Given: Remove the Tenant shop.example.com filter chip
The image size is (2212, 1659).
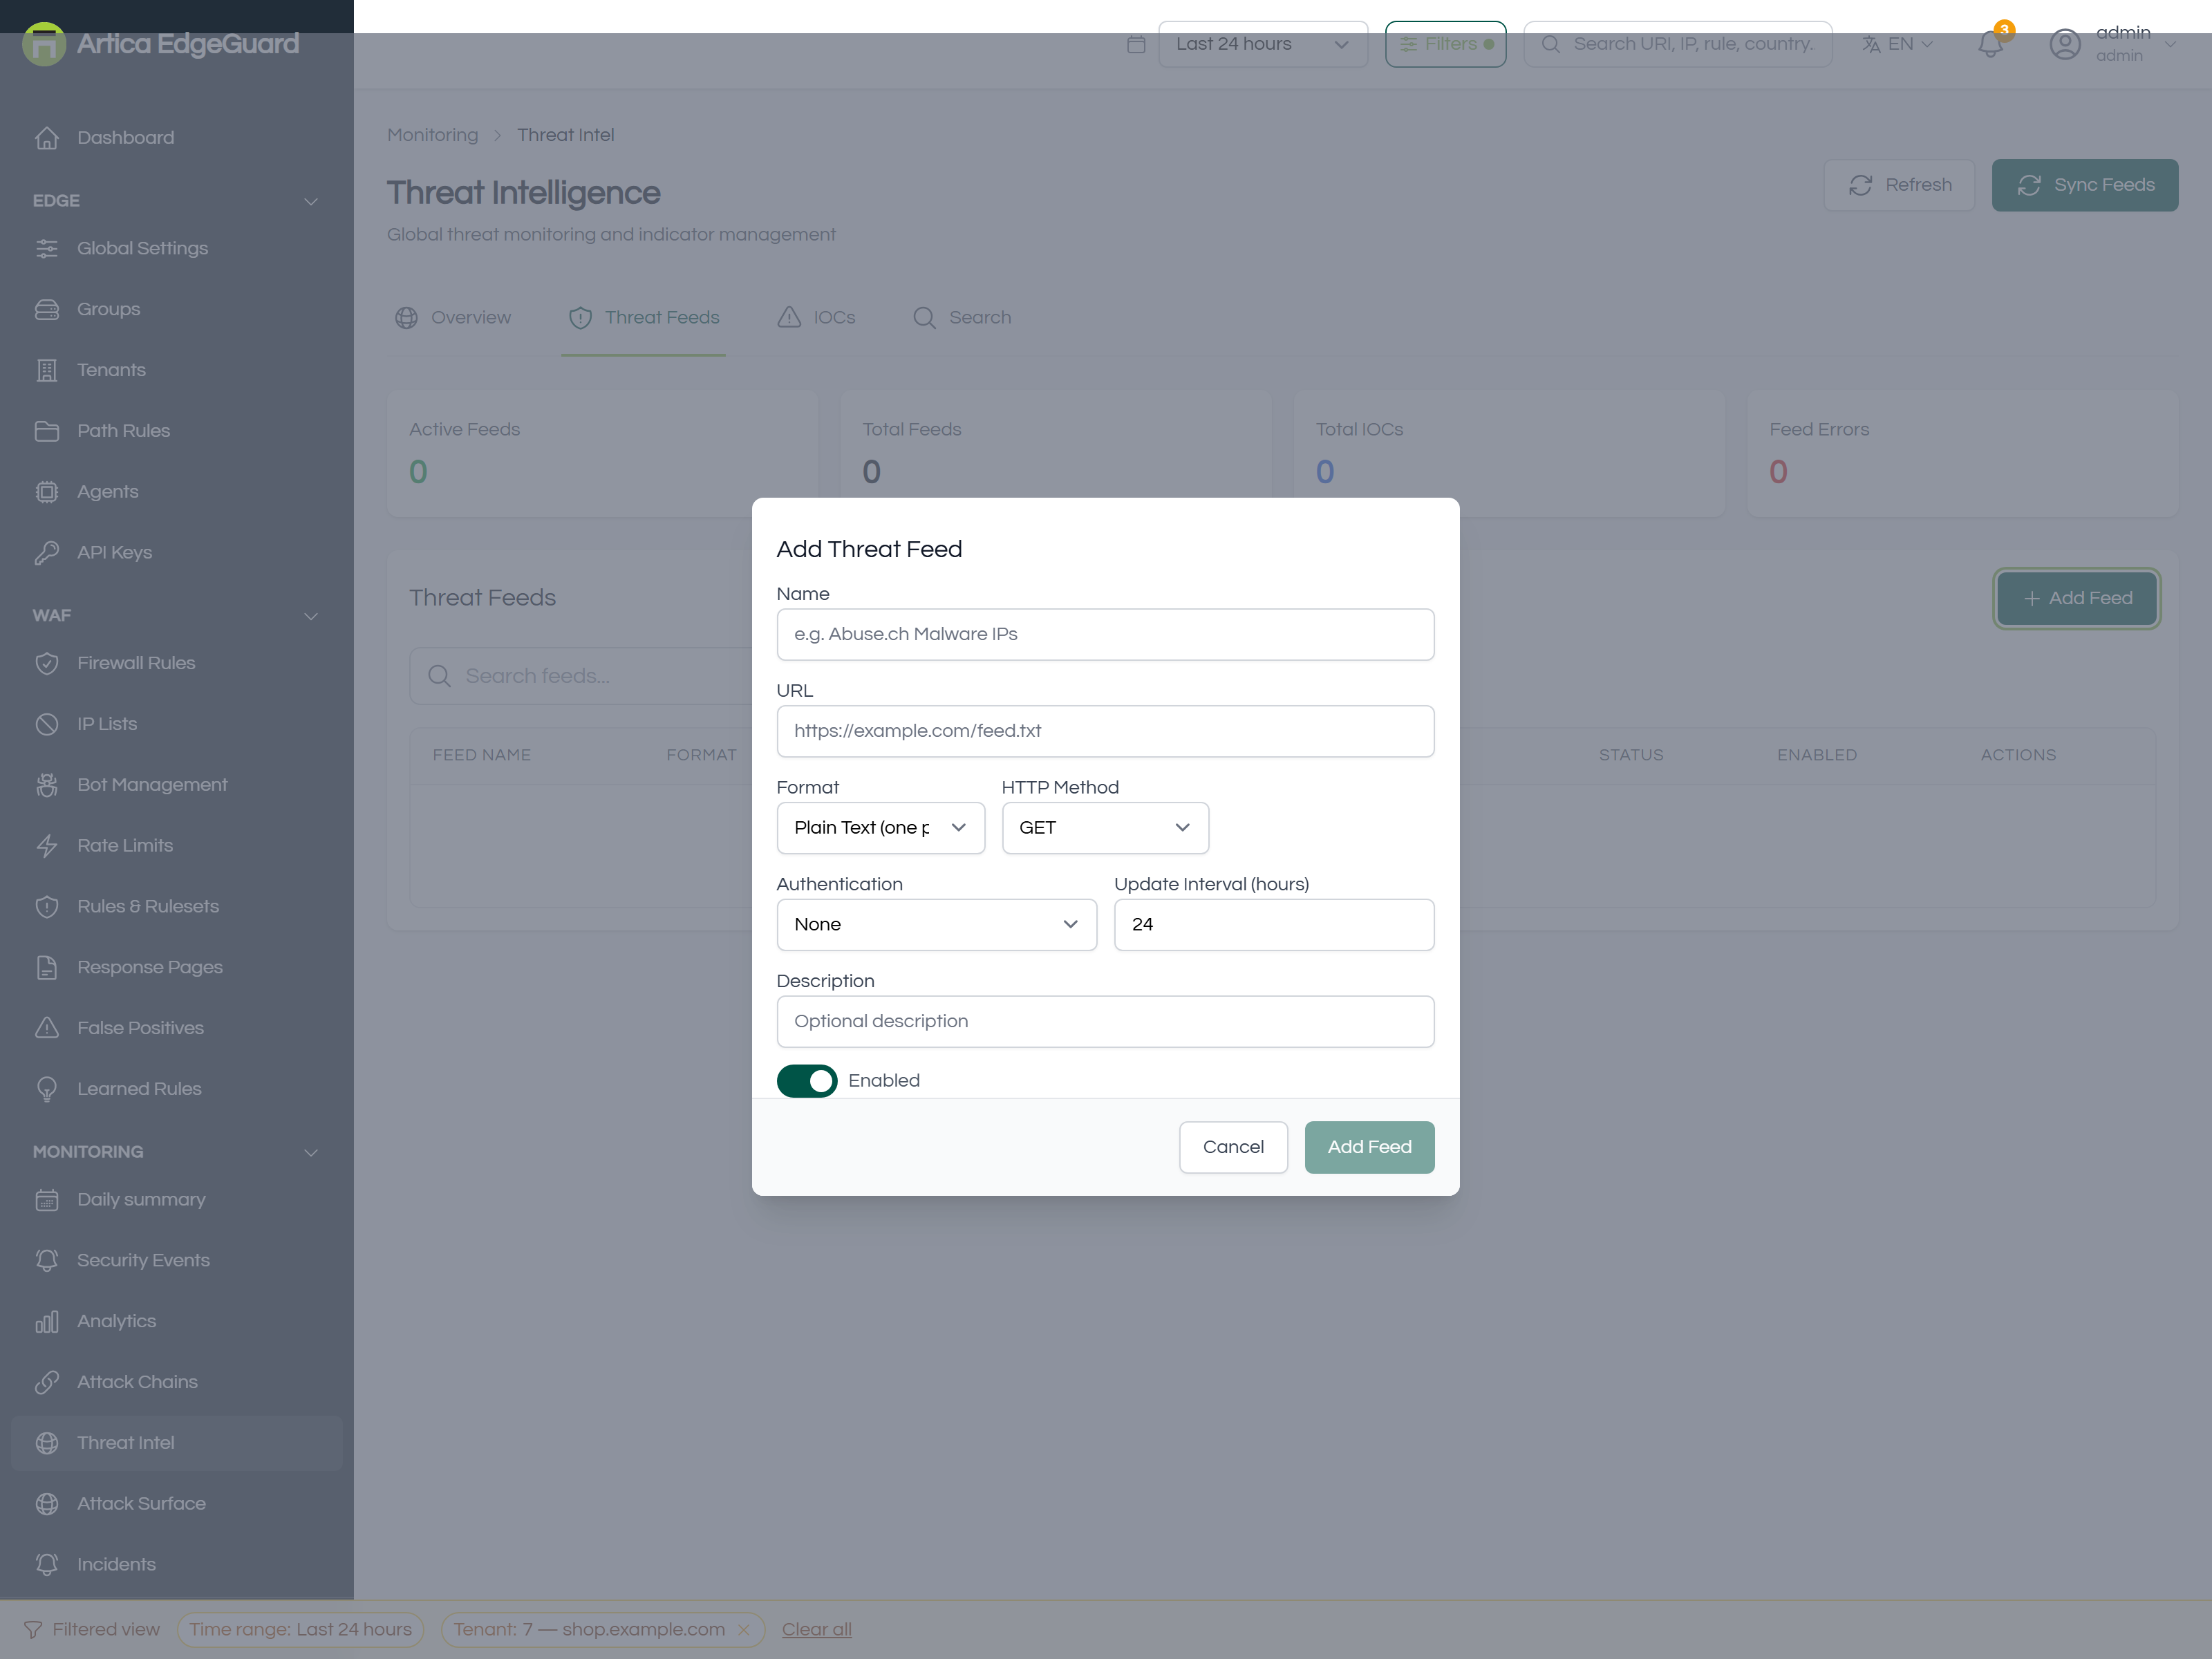Looking at the screenshot, I should click(x=743, y=1629).
